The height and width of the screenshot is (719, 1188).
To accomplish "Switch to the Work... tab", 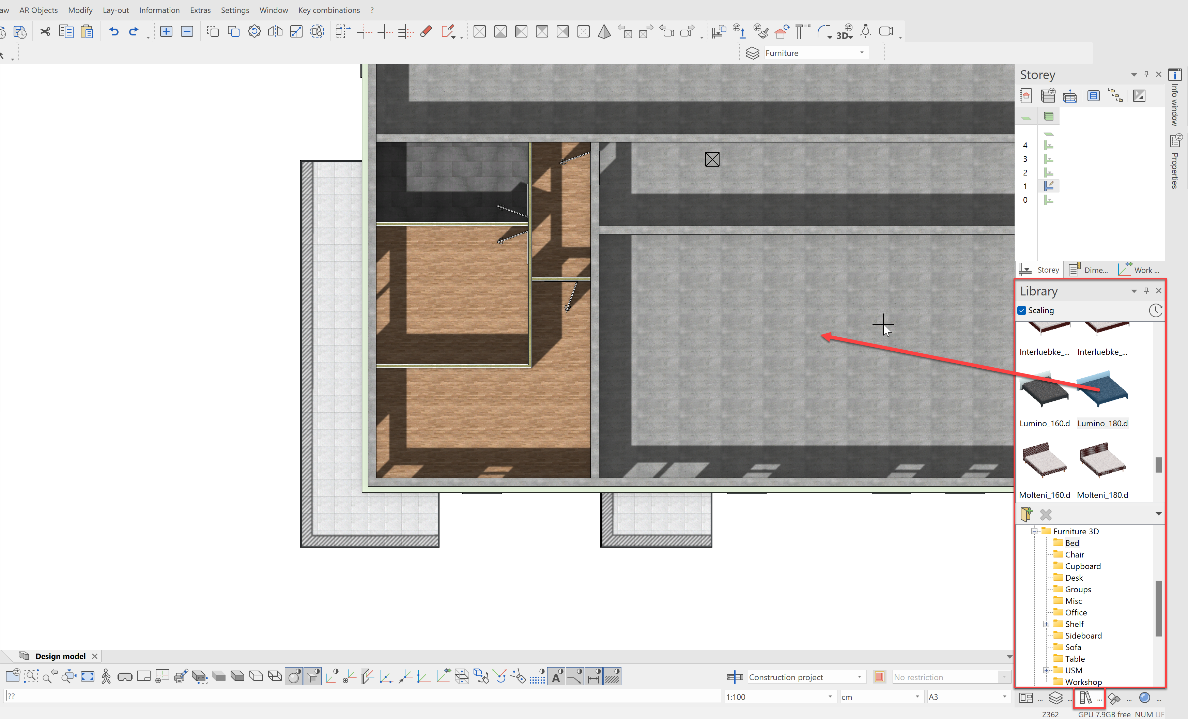I will coord(1139,270).
